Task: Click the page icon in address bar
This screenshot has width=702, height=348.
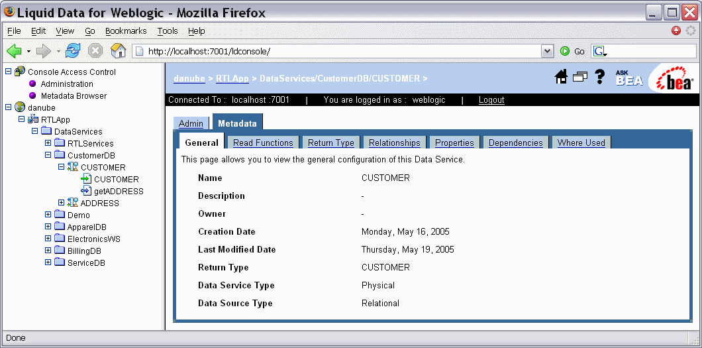Action: tap(140, 51)
